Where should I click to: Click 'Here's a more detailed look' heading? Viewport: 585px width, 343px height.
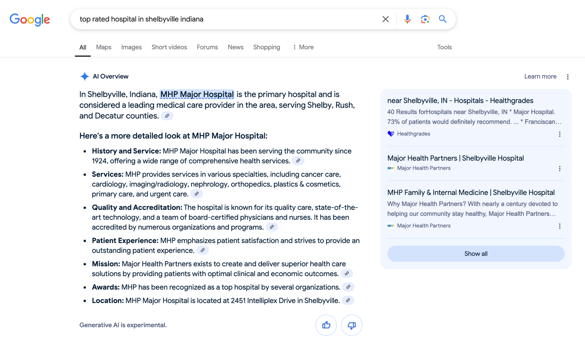173,136
